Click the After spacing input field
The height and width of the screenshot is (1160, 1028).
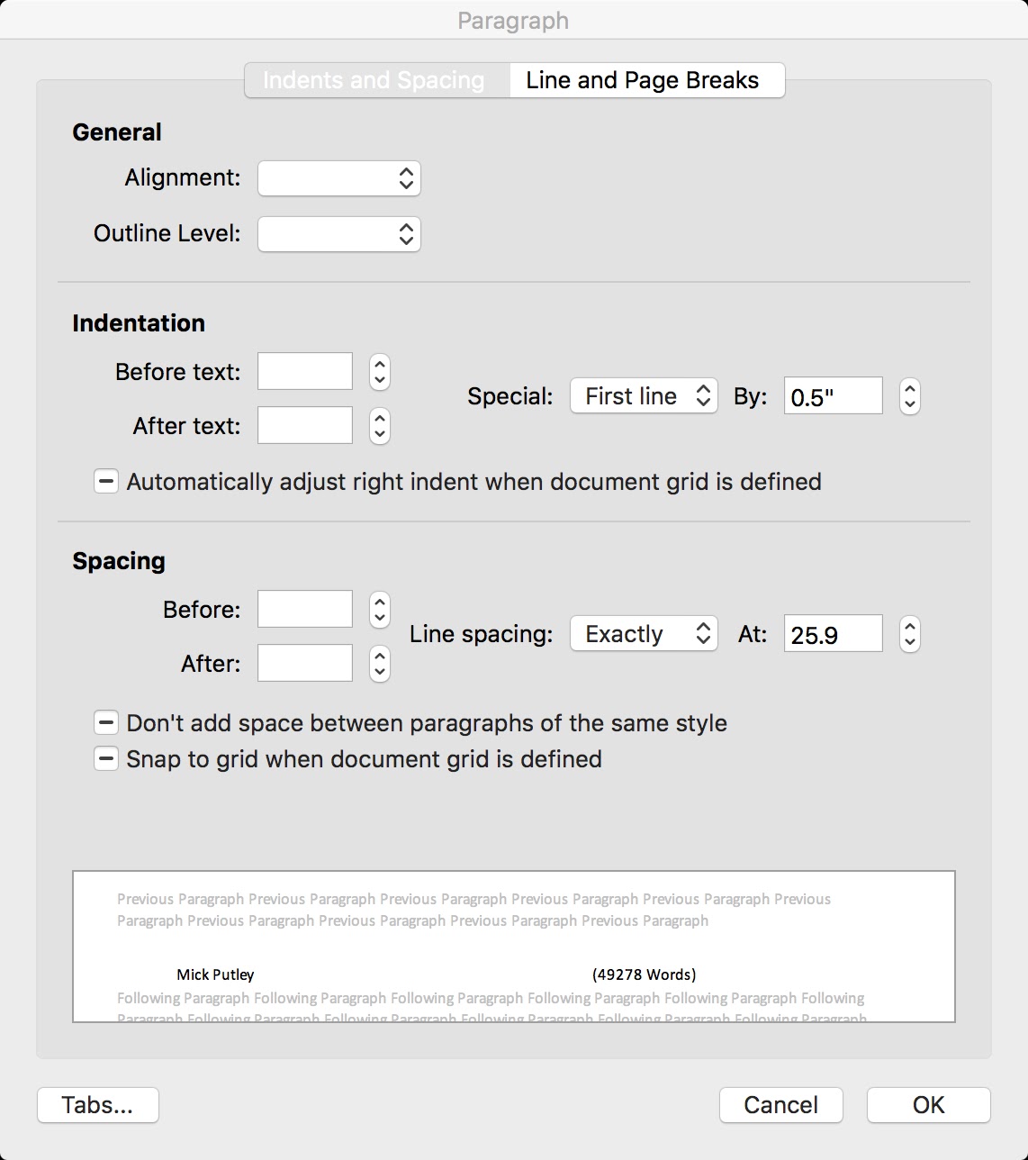click(304, 663)
